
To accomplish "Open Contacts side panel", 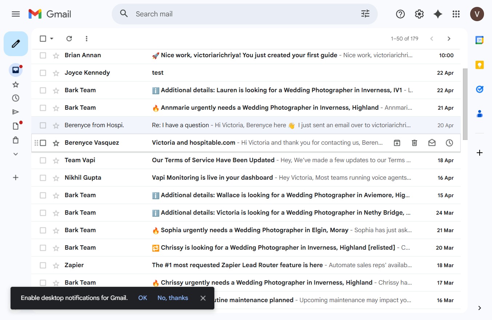I will (x=480, y=114).
